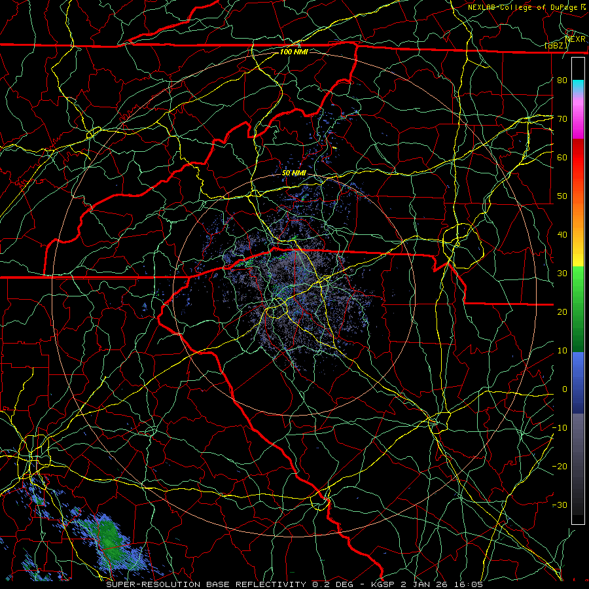Screen dimensions: 589x589
Task: Click the -10 value on the dBZ scale
Action: click(560, 428)
